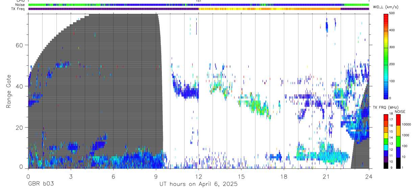Click the green segment of the NOISE color bar

(398, 141)
